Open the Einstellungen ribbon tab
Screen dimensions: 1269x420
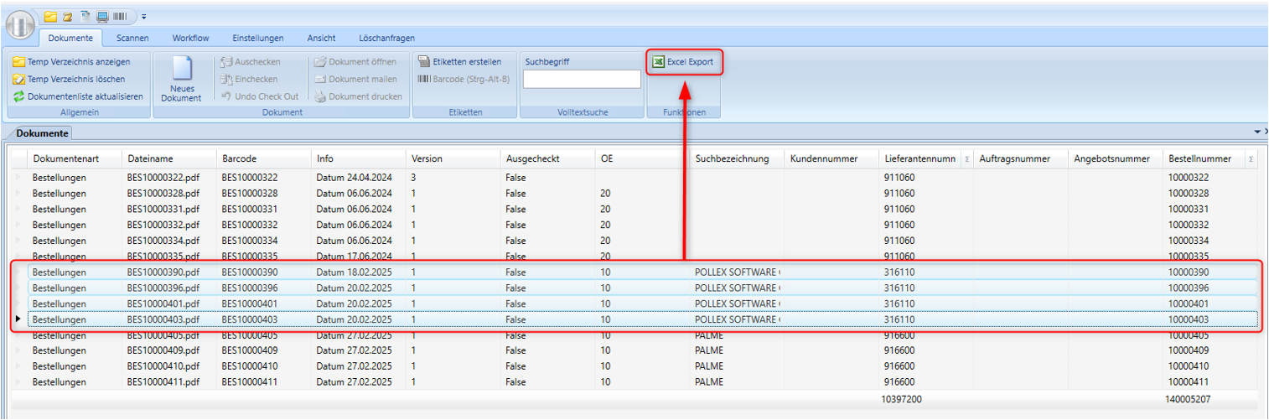point(257,38)
